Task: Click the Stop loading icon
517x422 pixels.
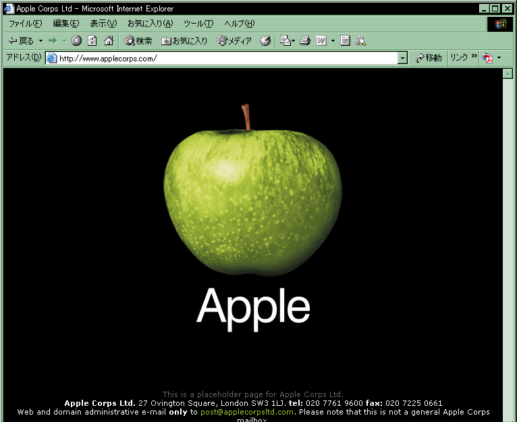Action: (x=76, y=40)
